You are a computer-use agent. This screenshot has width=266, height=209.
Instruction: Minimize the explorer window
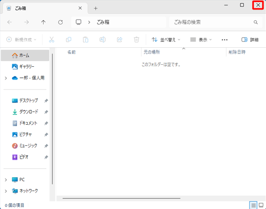pyautogui.click(x=226, y=5)
